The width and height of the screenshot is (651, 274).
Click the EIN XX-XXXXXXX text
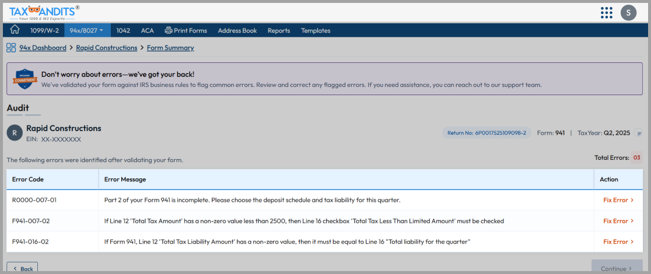click(x=54, y=139)
